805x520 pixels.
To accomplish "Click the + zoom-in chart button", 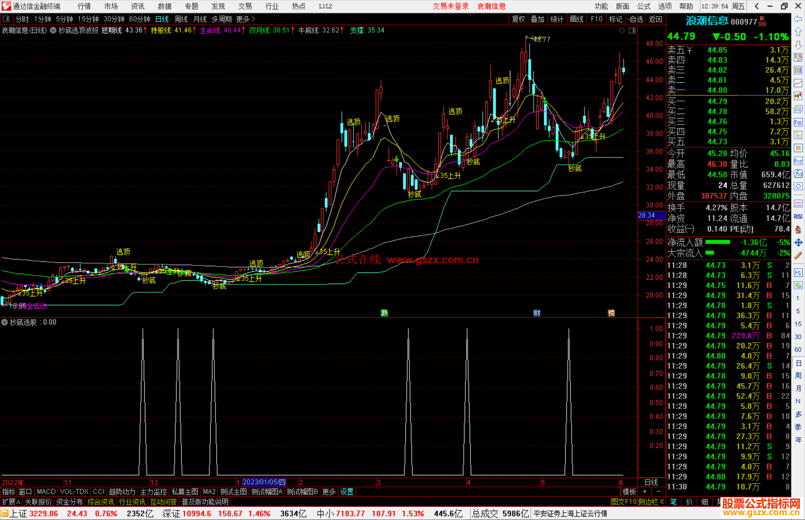I will pyautogui.click(x=645, y=492).
